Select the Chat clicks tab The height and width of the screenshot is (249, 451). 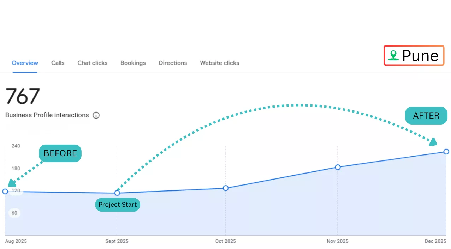92,63
